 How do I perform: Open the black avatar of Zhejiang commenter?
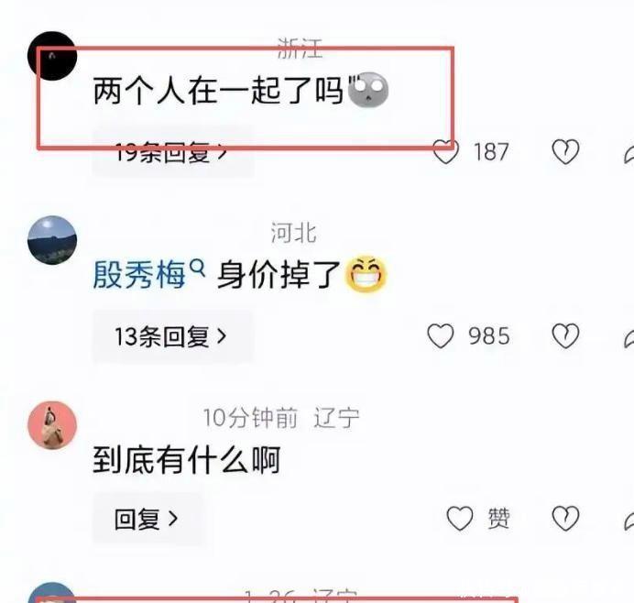52,56
